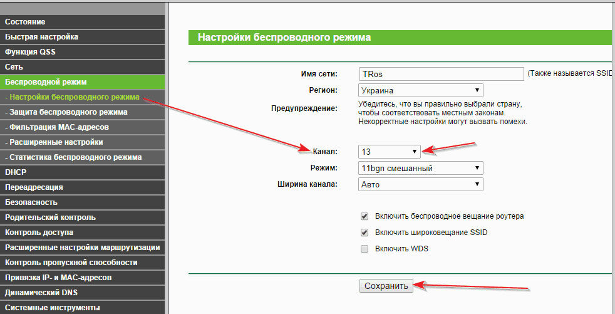Open Родительский контроль settings

coord(83,217)
